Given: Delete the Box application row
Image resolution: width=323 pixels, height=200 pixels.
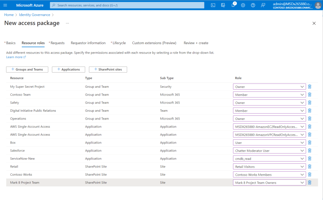Looking at the screenshot, I should pyautogui.click(x=309, y=143).
